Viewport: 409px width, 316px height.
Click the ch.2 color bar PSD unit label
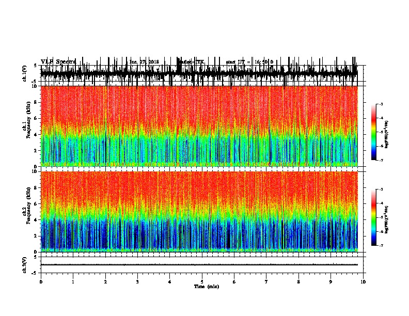click(x=386, y=219)
